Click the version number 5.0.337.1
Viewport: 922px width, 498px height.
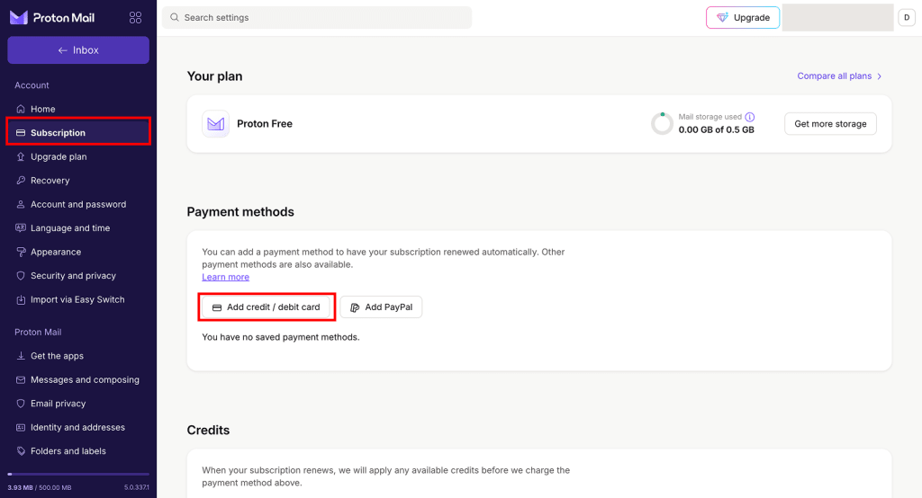pos(137,487)
